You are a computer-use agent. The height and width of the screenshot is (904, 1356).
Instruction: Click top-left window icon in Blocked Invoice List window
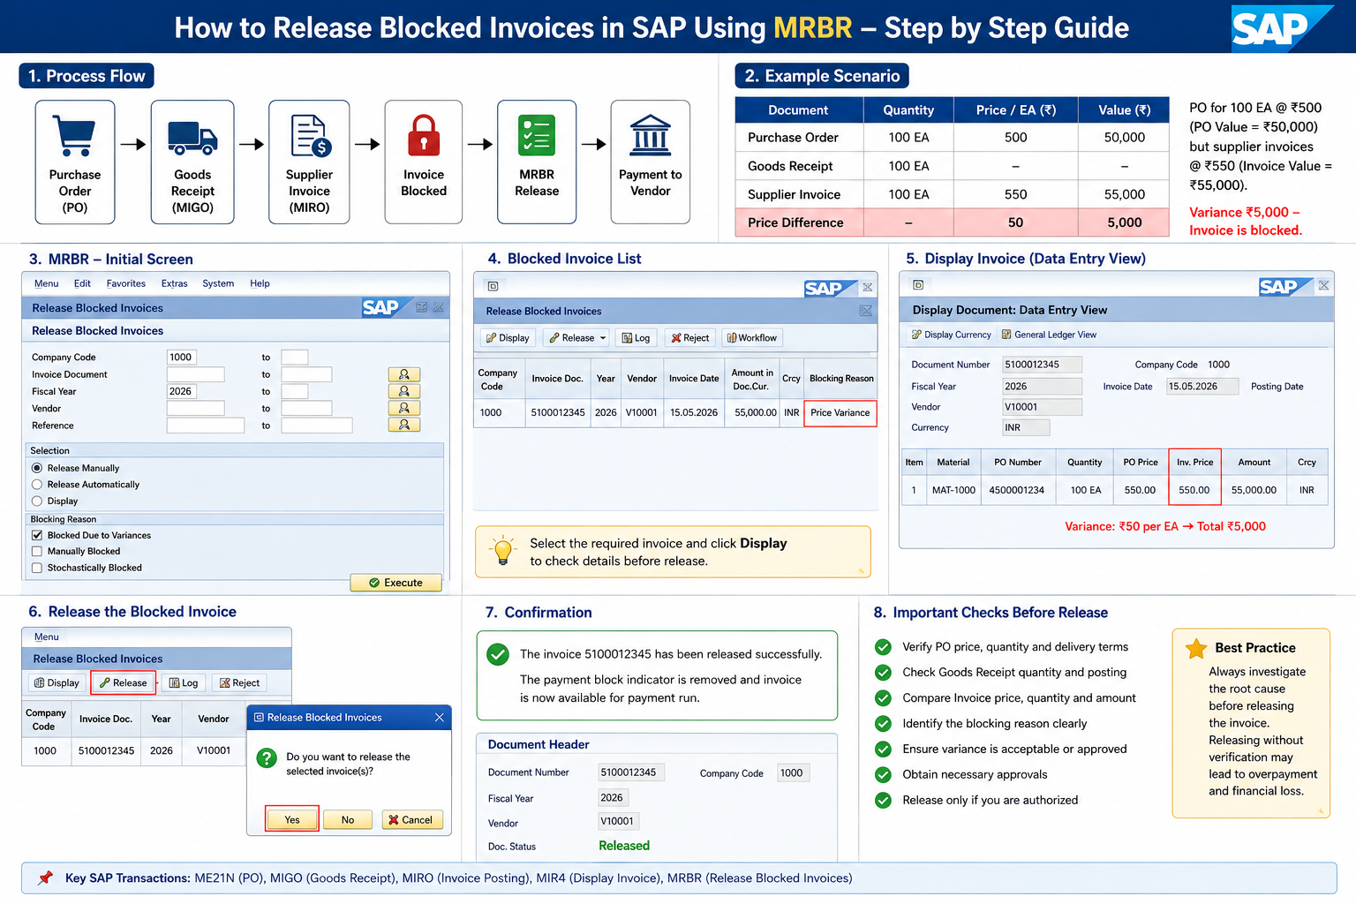493,286
